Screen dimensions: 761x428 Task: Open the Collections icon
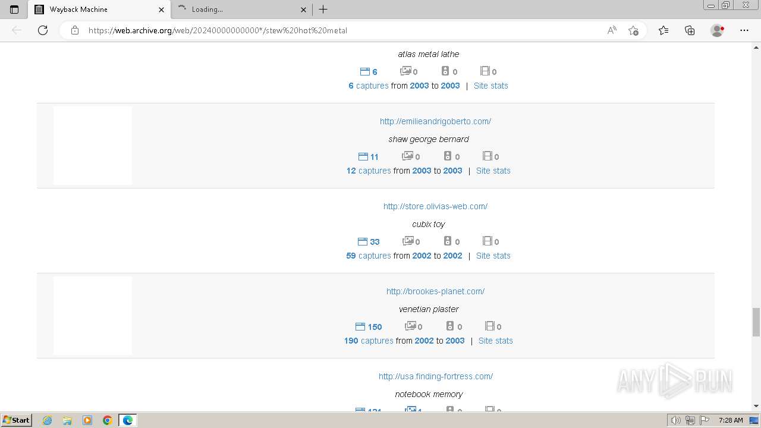(x=690, y=30)
